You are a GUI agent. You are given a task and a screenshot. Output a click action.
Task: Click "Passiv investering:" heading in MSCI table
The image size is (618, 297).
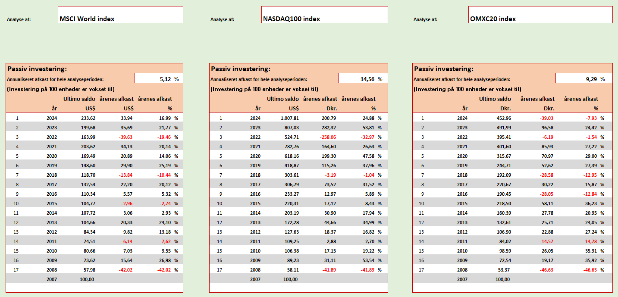[37, 69]
